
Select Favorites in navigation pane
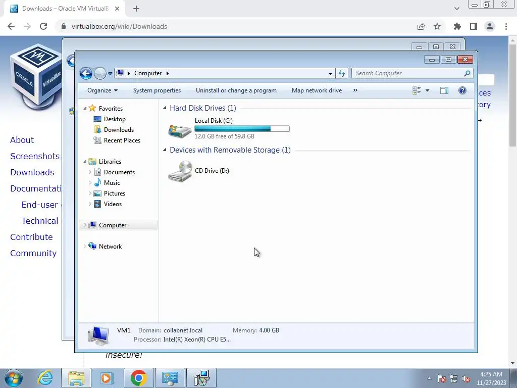coord(111,109)
